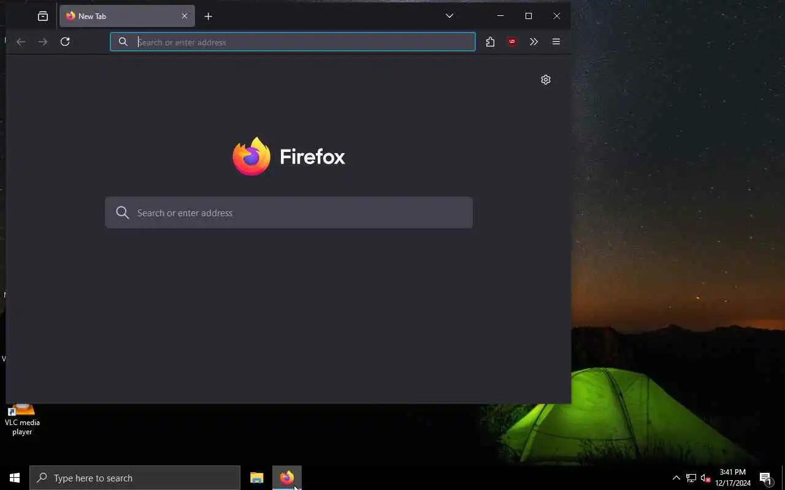Screen dimensions: 785x490
Task: Show hidden system tray icons
Action: pos(676,478)
